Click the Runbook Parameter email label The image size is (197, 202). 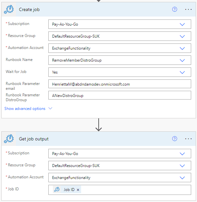tap(23, 86)
